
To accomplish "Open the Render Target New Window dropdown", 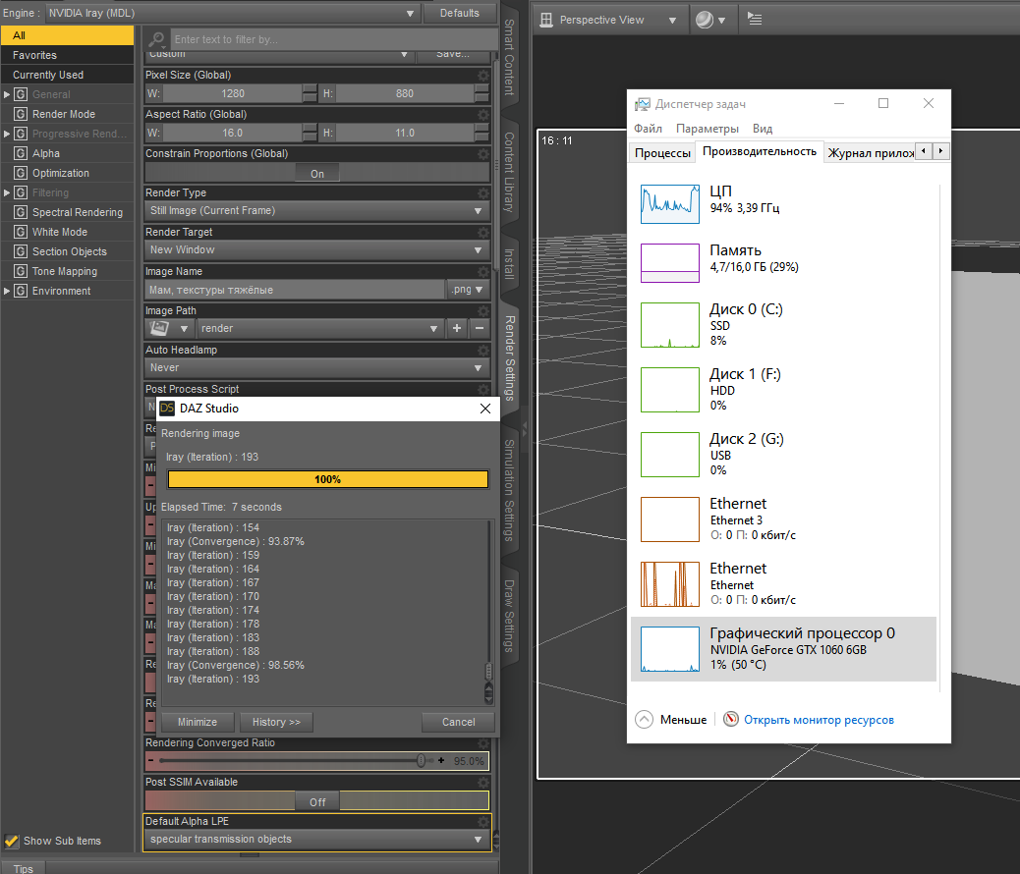I will click(x=316, y=249).
